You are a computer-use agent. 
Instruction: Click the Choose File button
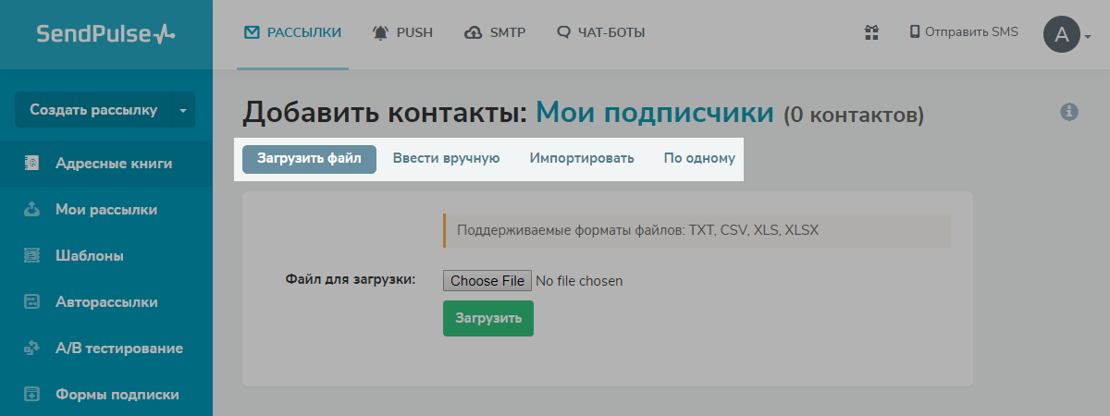click(487, 280)
